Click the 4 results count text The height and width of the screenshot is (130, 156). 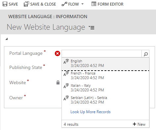coord(71,124)
